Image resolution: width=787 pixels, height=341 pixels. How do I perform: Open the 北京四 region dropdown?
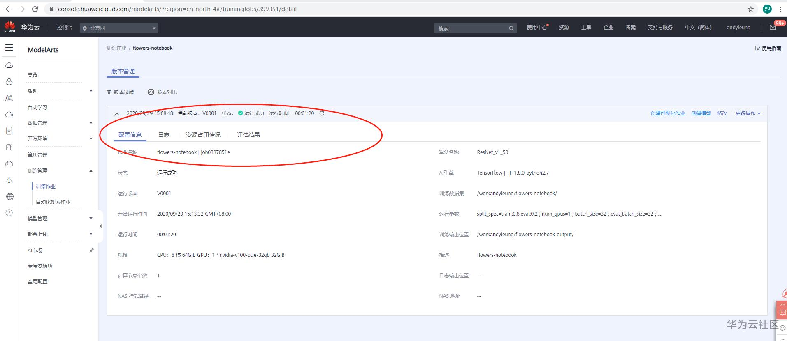(x=119, y=28)
